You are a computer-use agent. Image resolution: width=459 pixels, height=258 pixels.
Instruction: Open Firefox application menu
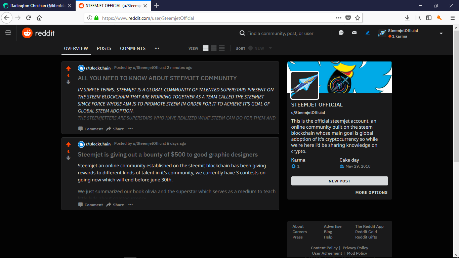pos(452,18)
